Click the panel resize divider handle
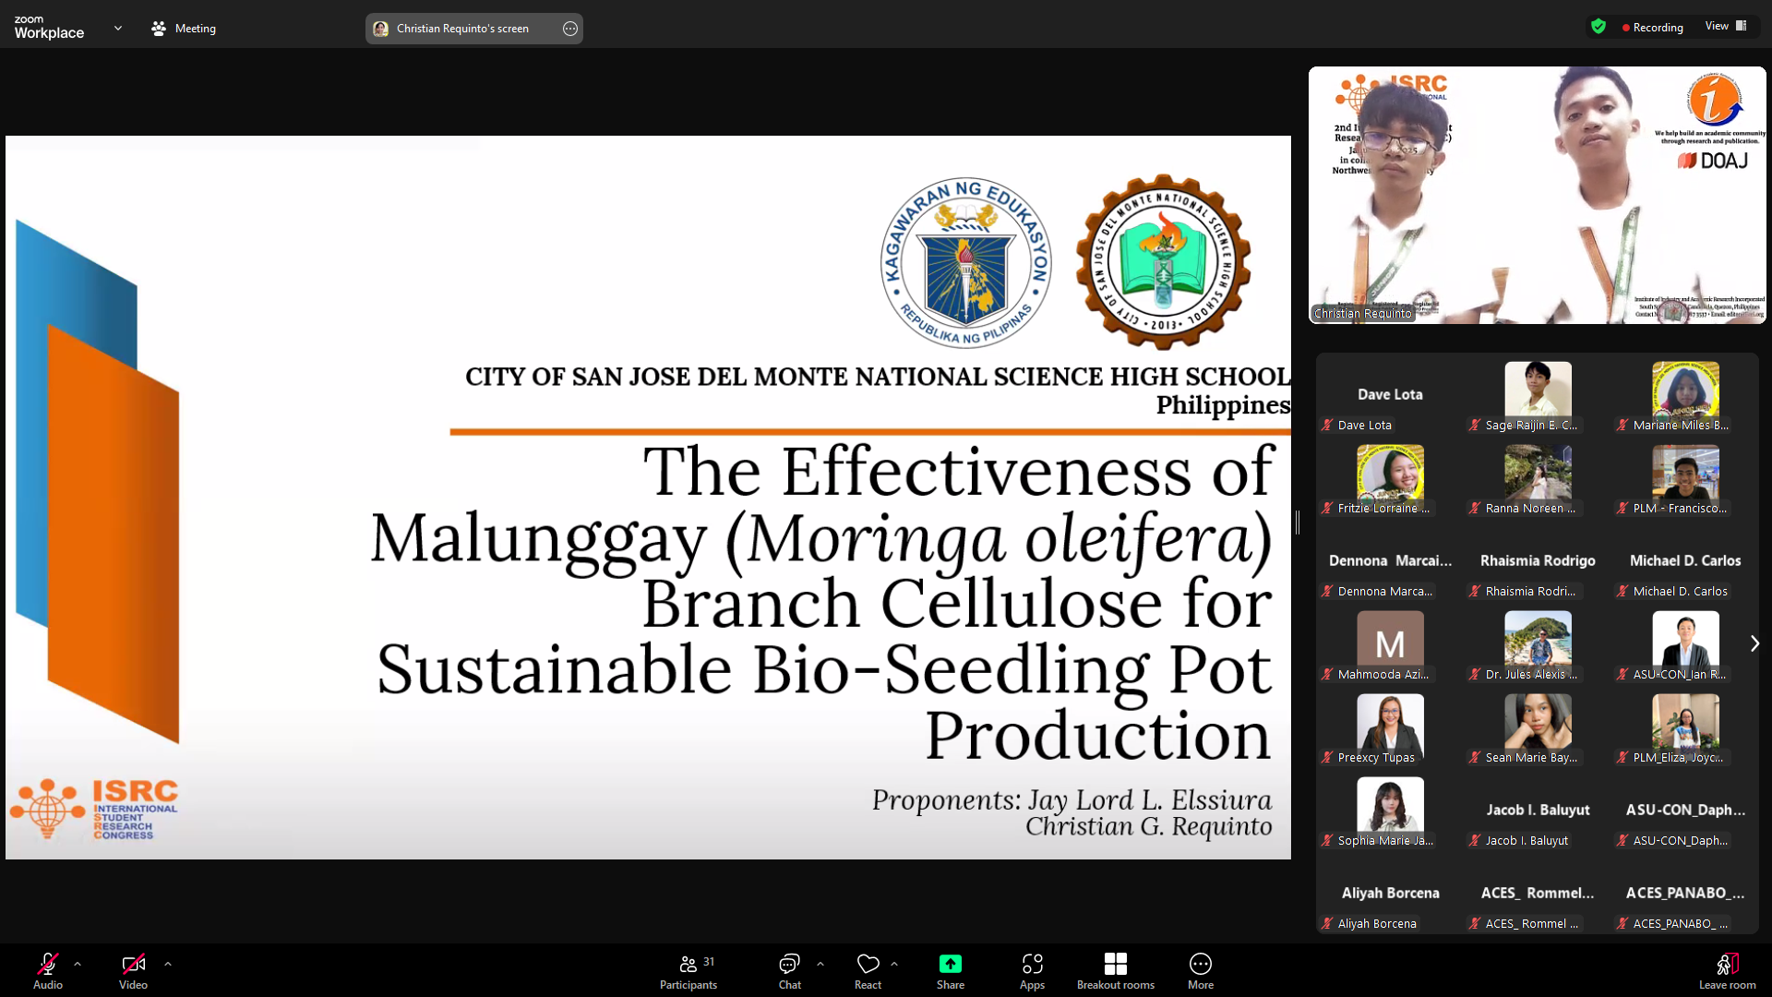Viewport: 1772px width, 997px height. click(x=1298, y=523)
